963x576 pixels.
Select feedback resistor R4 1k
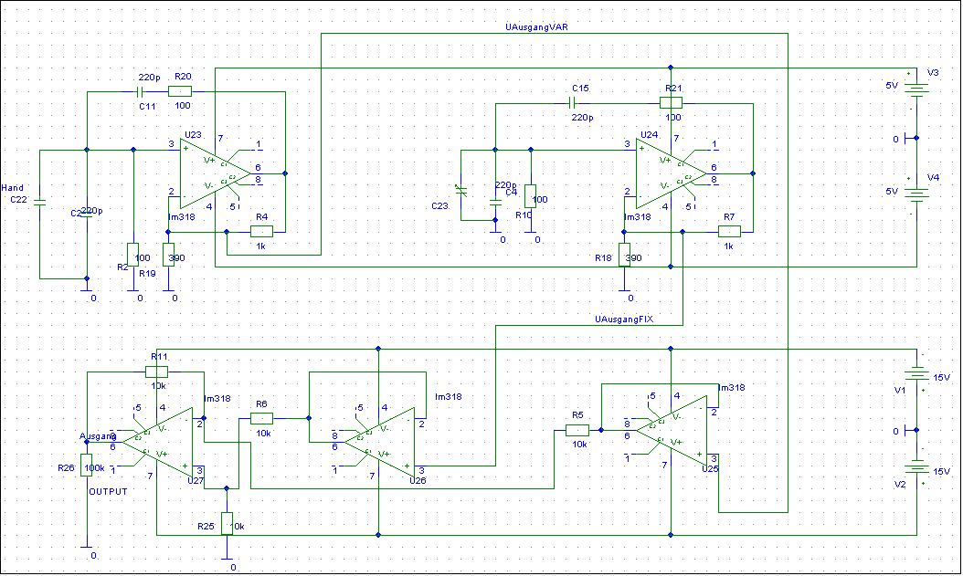coord(262,232)
